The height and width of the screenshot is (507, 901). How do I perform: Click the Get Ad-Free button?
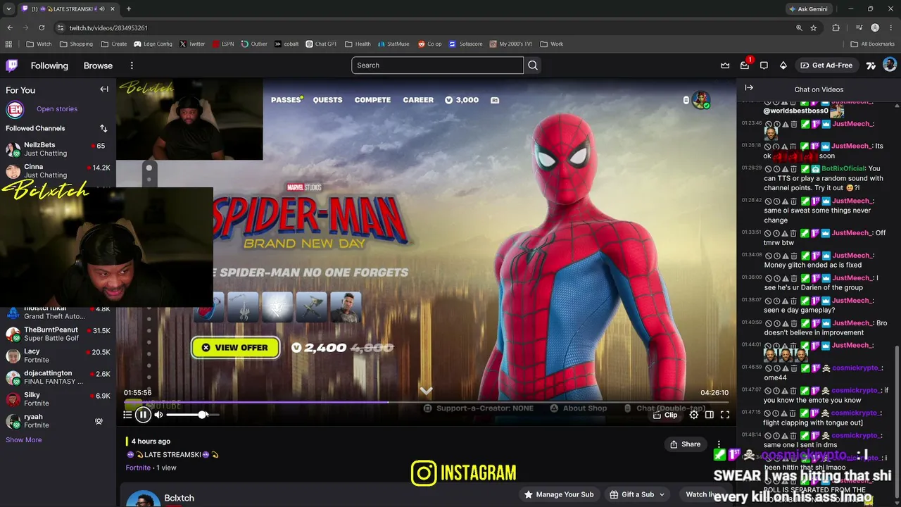click(x=826, y=65)
